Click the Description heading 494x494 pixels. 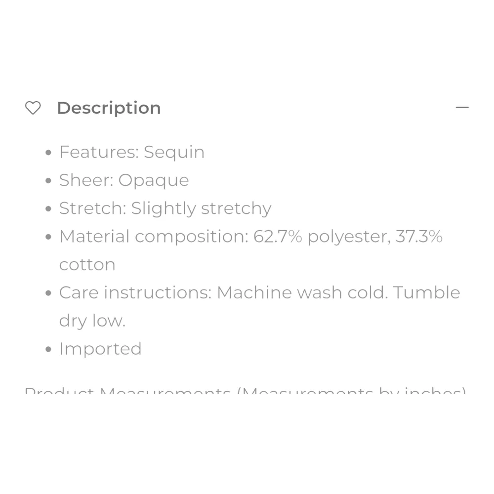pyautogui.click(x=109, y=108)
